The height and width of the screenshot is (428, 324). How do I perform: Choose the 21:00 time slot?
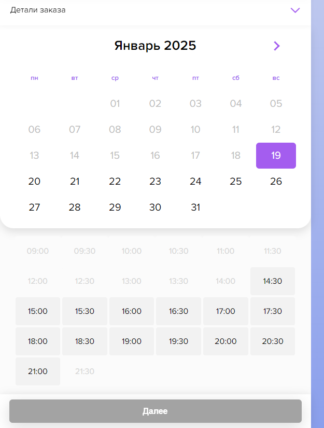[38, 371]
